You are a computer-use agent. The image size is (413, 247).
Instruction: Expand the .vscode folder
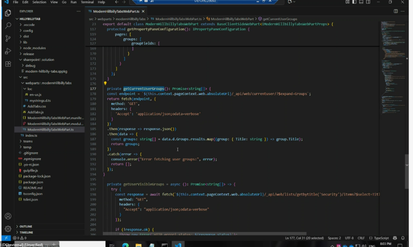pyautogui.click(x=29, y=25)
